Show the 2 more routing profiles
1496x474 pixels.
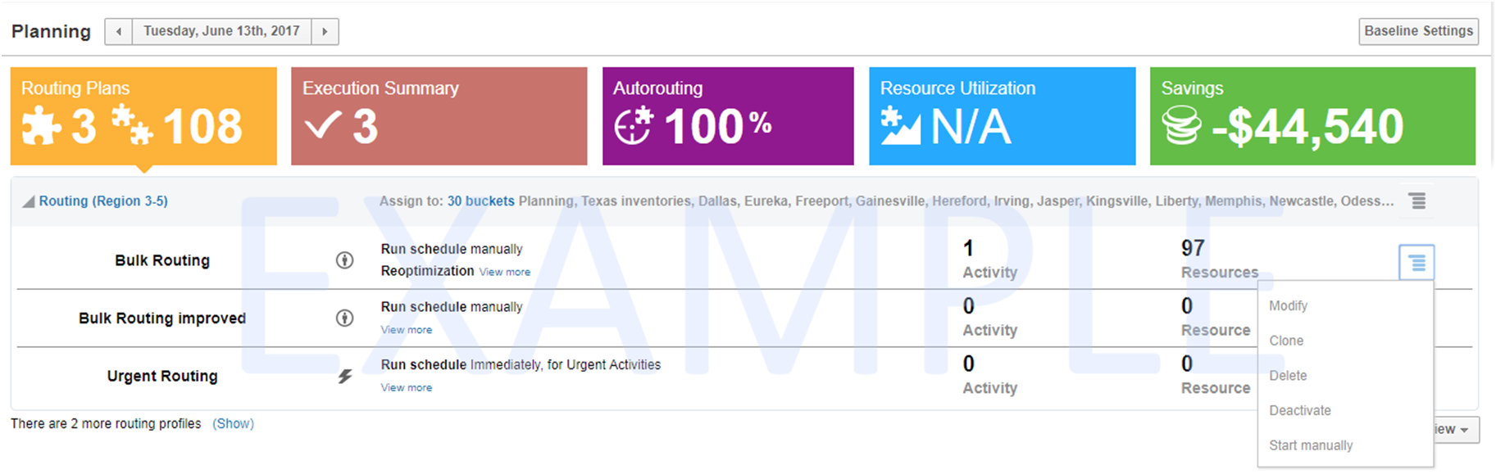pos(233,423)
